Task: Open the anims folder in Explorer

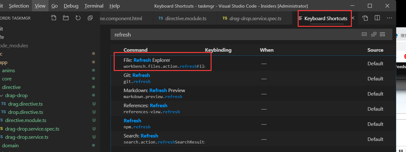Action: 9,71
